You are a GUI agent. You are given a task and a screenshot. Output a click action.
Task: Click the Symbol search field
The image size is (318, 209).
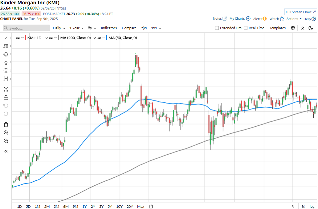(x=26, y=28)
